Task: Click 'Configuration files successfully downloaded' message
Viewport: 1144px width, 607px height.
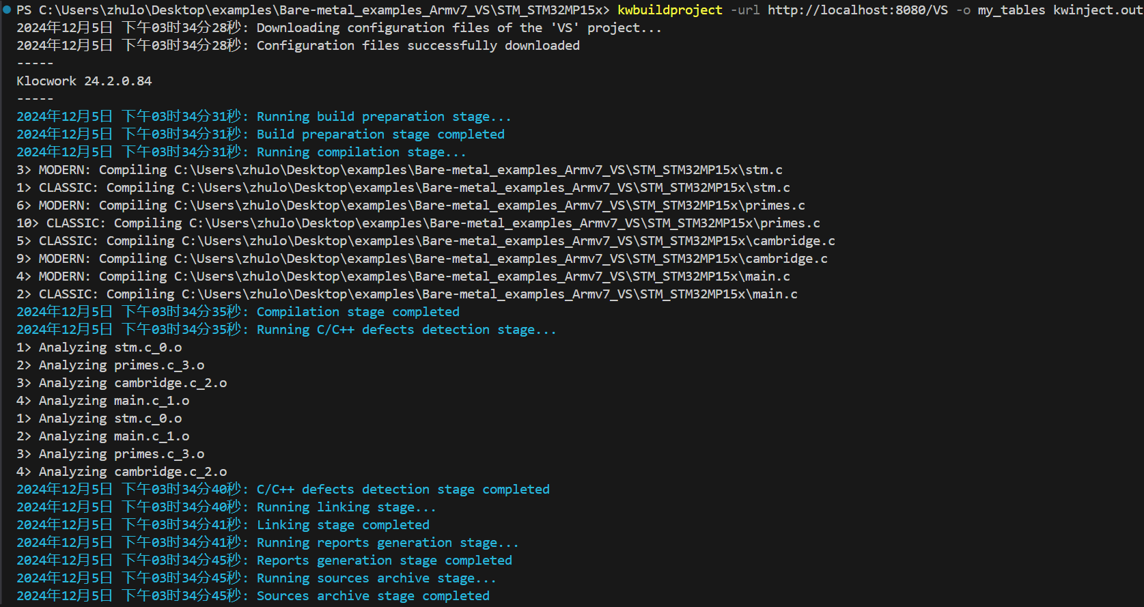Action: (418, 46)
